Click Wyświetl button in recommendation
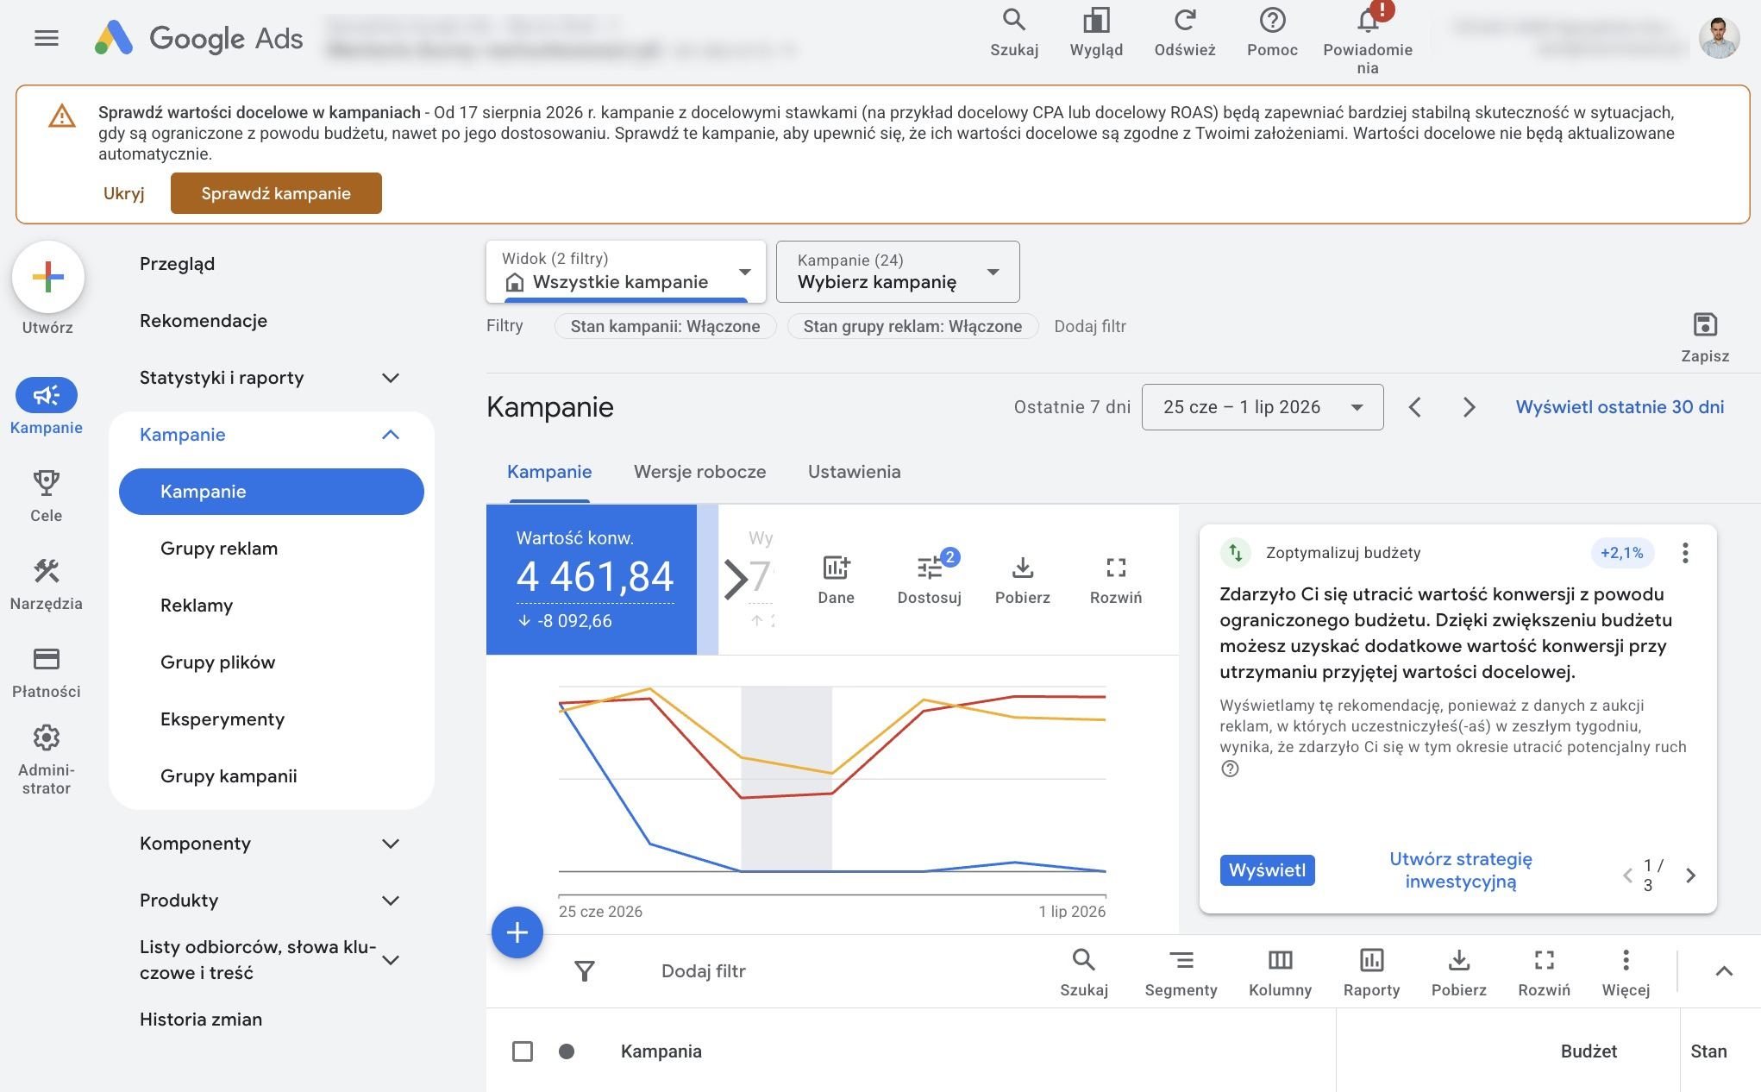This screenshot has width=1761, height=1092. pos(1267,870)
